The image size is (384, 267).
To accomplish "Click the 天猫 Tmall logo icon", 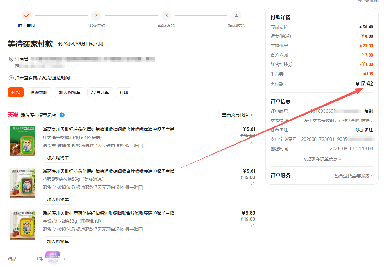I will coord(13,115).
